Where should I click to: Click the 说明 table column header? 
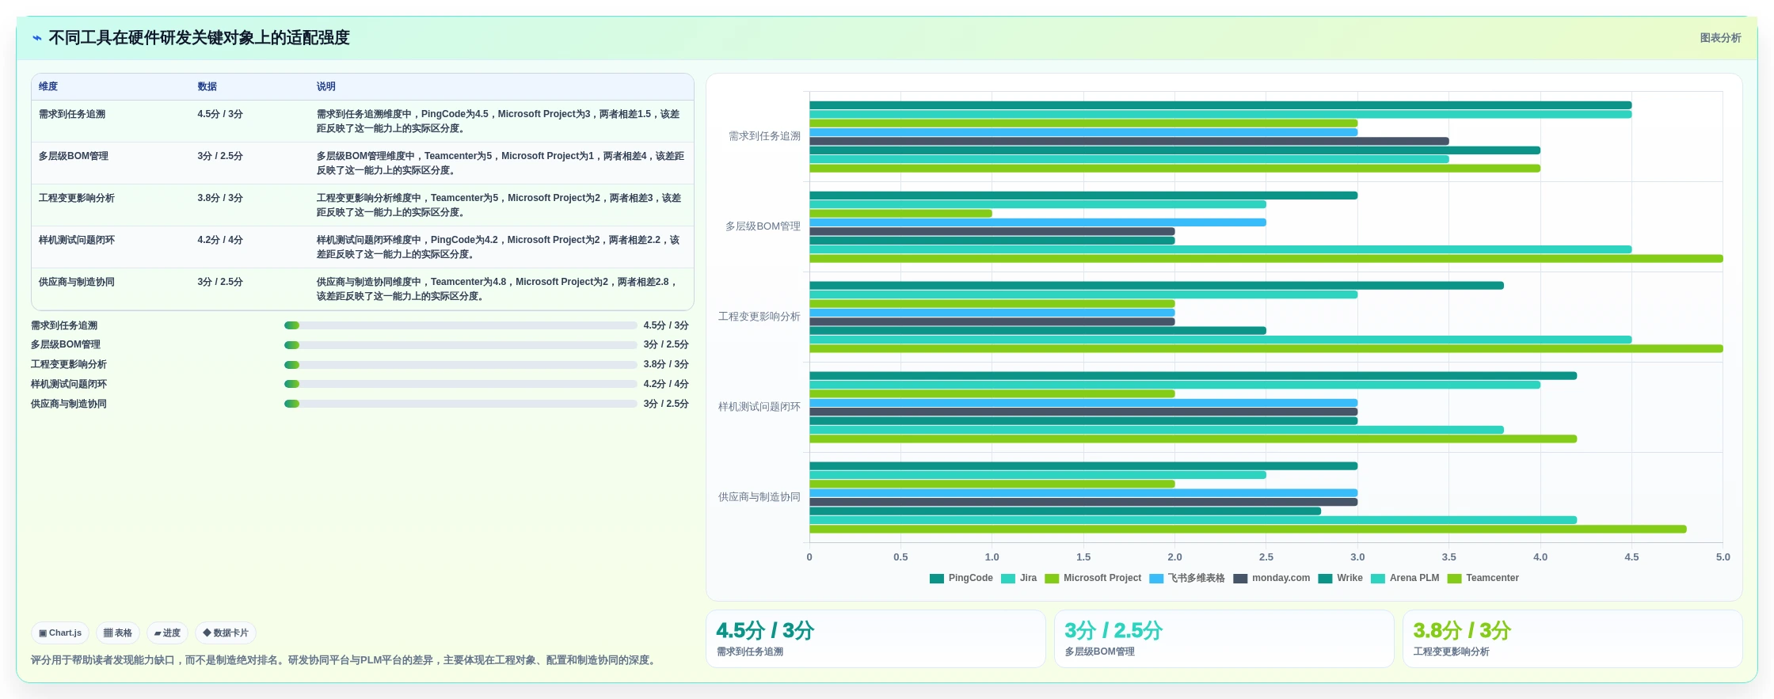pos(326,87)
